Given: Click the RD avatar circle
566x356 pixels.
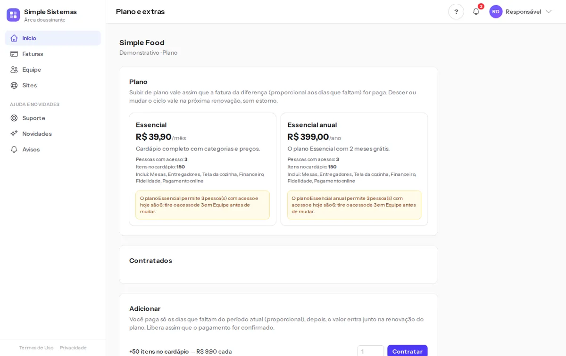Looking at the screenshot, I should (496, 12).
